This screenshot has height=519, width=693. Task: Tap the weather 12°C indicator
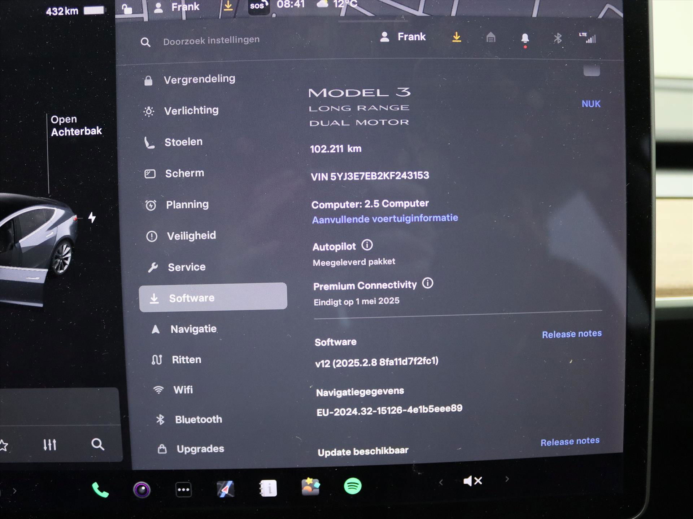[337, 4]
